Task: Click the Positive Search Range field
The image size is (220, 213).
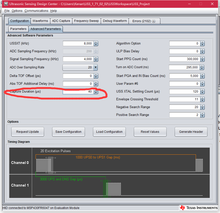Action: point(185,115)
